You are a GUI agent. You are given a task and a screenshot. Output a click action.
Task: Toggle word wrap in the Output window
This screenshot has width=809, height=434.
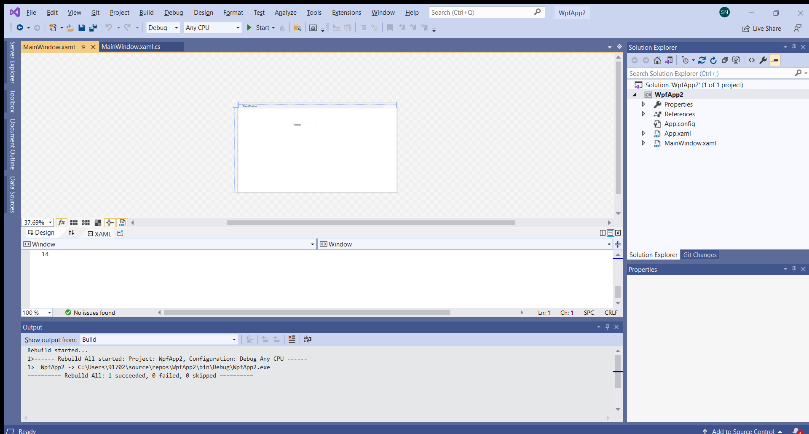point(308,339)
